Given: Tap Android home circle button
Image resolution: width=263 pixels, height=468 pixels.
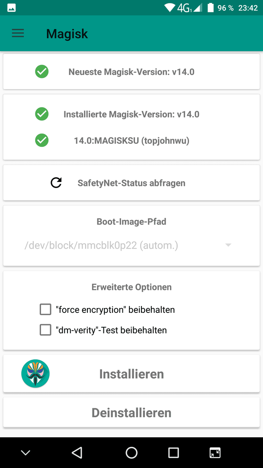Looking at the screenshot, I should 131,452.
